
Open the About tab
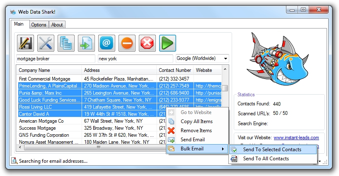click(x=57, y=25)
